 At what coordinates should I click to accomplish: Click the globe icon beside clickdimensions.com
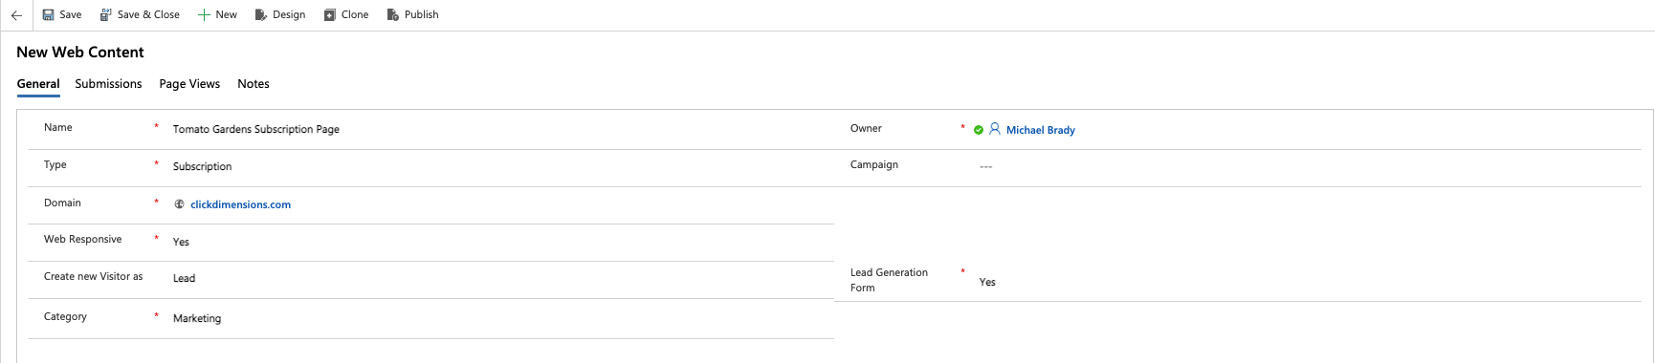[x=179, y=204]
